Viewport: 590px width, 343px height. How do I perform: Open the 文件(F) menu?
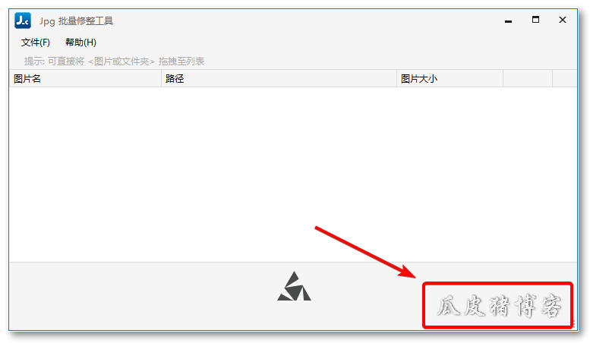pos(36,42)
